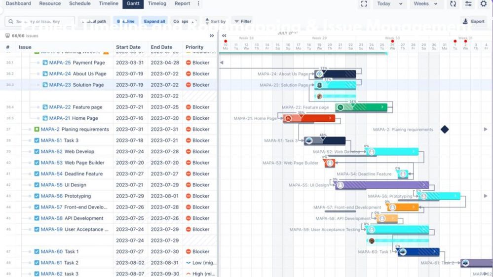Screen dimensions: 493x277
Task: Select the MAPA-24 About Us Gantt bar
Action: (x=335, y=74)
